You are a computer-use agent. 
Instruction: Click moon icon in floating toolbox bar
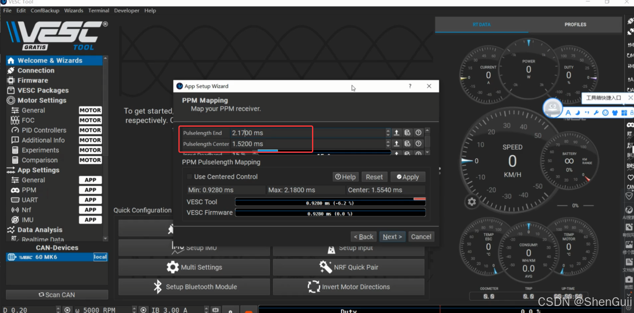tap(577, 113)
